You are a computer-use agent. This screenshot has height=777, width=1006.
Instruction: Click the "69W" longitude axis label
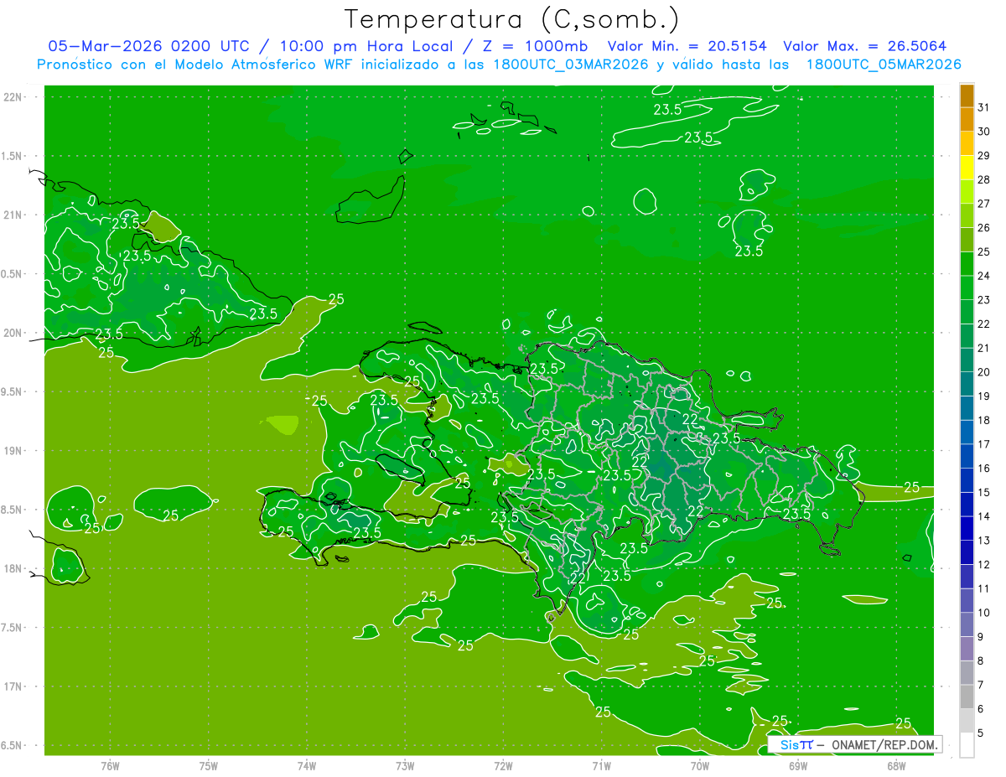(x=797, y=766)
